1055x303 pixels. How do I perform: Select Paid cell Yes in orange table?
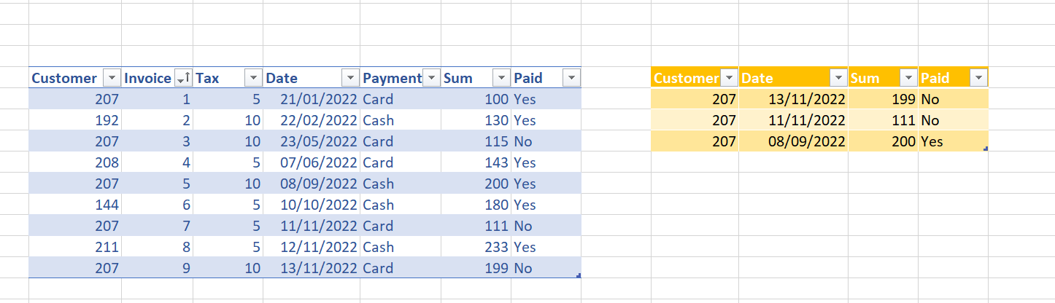click(954, 141)
